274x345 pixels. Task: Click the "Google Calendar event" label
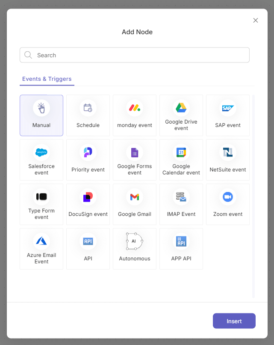181,169
